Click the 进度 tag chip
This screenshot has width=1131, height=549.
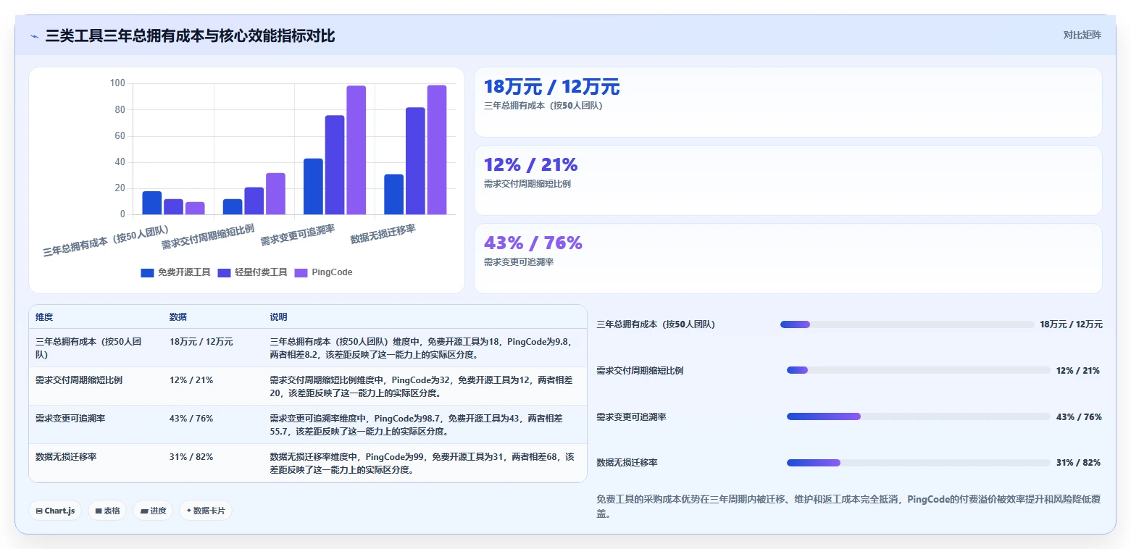point(153,511)
